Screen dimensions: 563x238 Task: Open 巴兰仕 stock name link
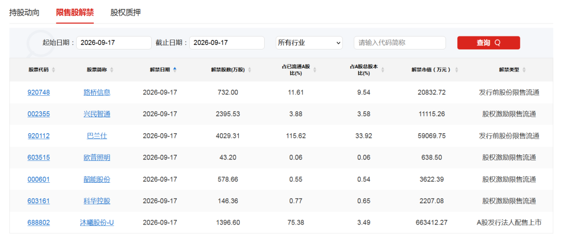click(x=97, y=136)
